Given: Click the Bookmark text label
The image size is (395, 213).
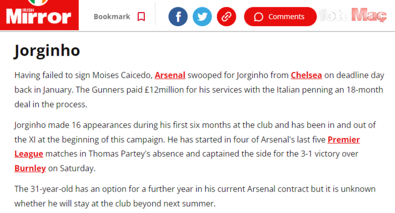Looking at the screenshot, I should (x=112, y=17).
